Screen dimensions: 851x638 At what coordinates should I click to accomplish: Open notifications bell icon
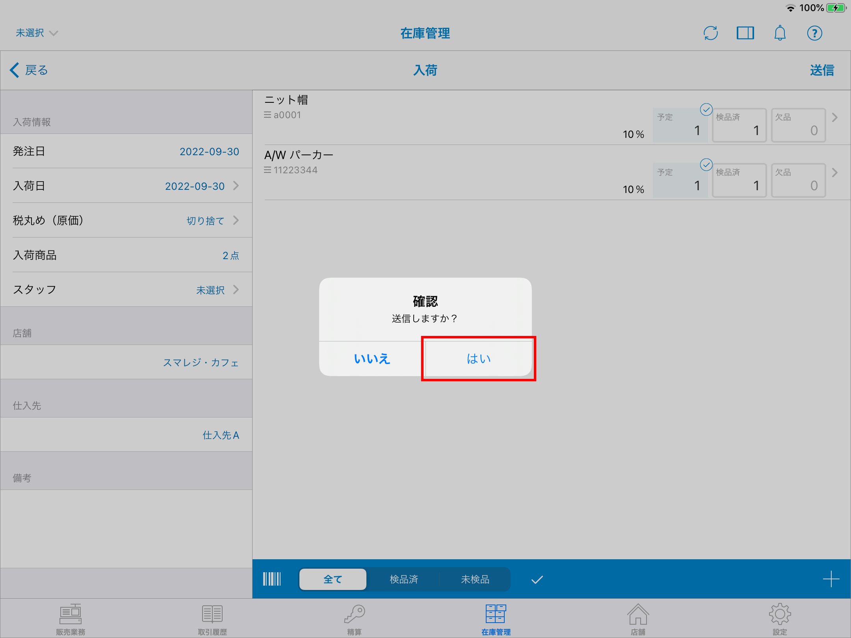click(780, 33)
